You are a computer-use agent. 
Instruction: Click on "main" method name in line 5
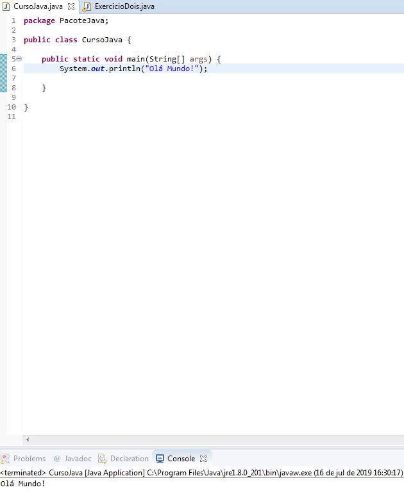[x=135, y=59]
